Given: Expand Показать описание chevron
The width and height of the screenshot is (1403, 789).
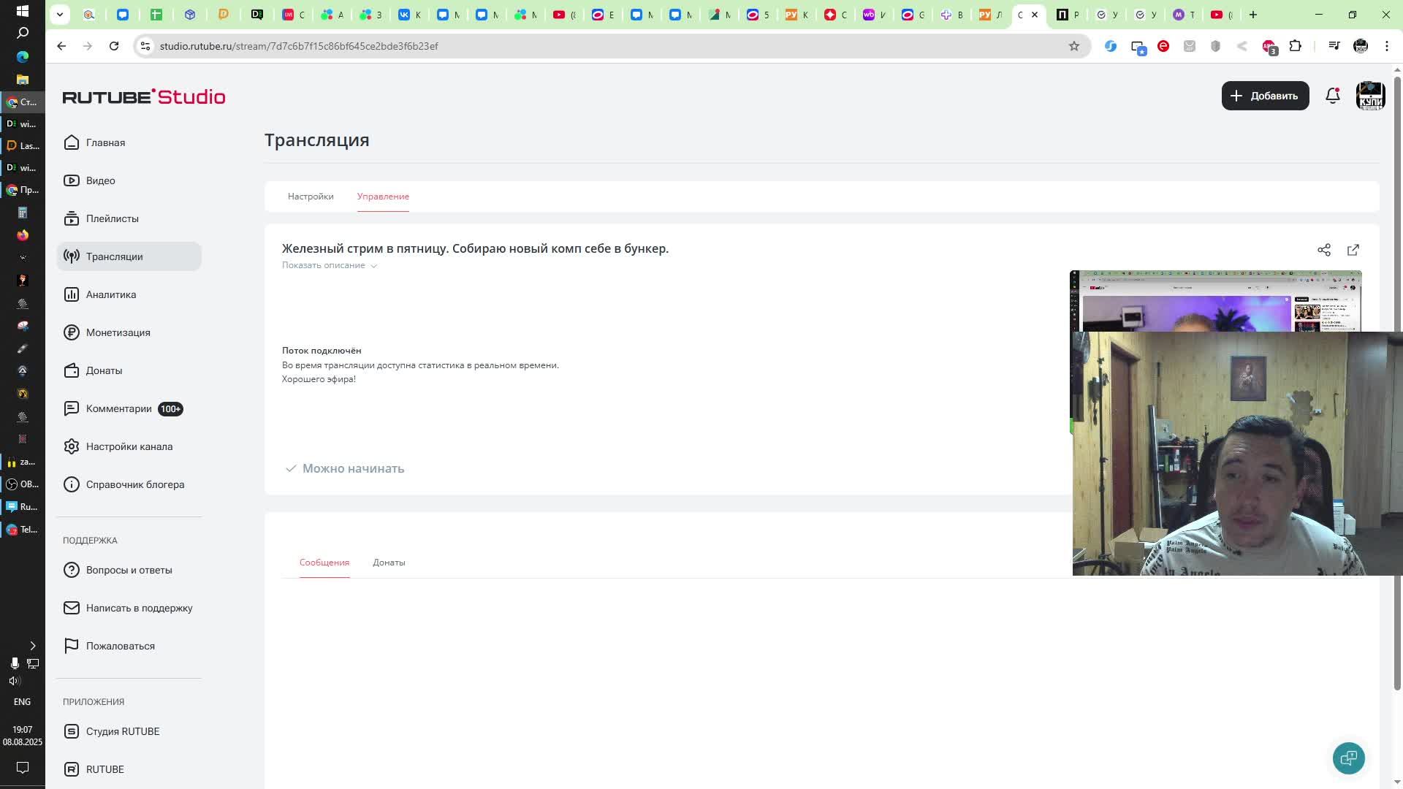Looking at the screenshot, I should coord(373,266).
